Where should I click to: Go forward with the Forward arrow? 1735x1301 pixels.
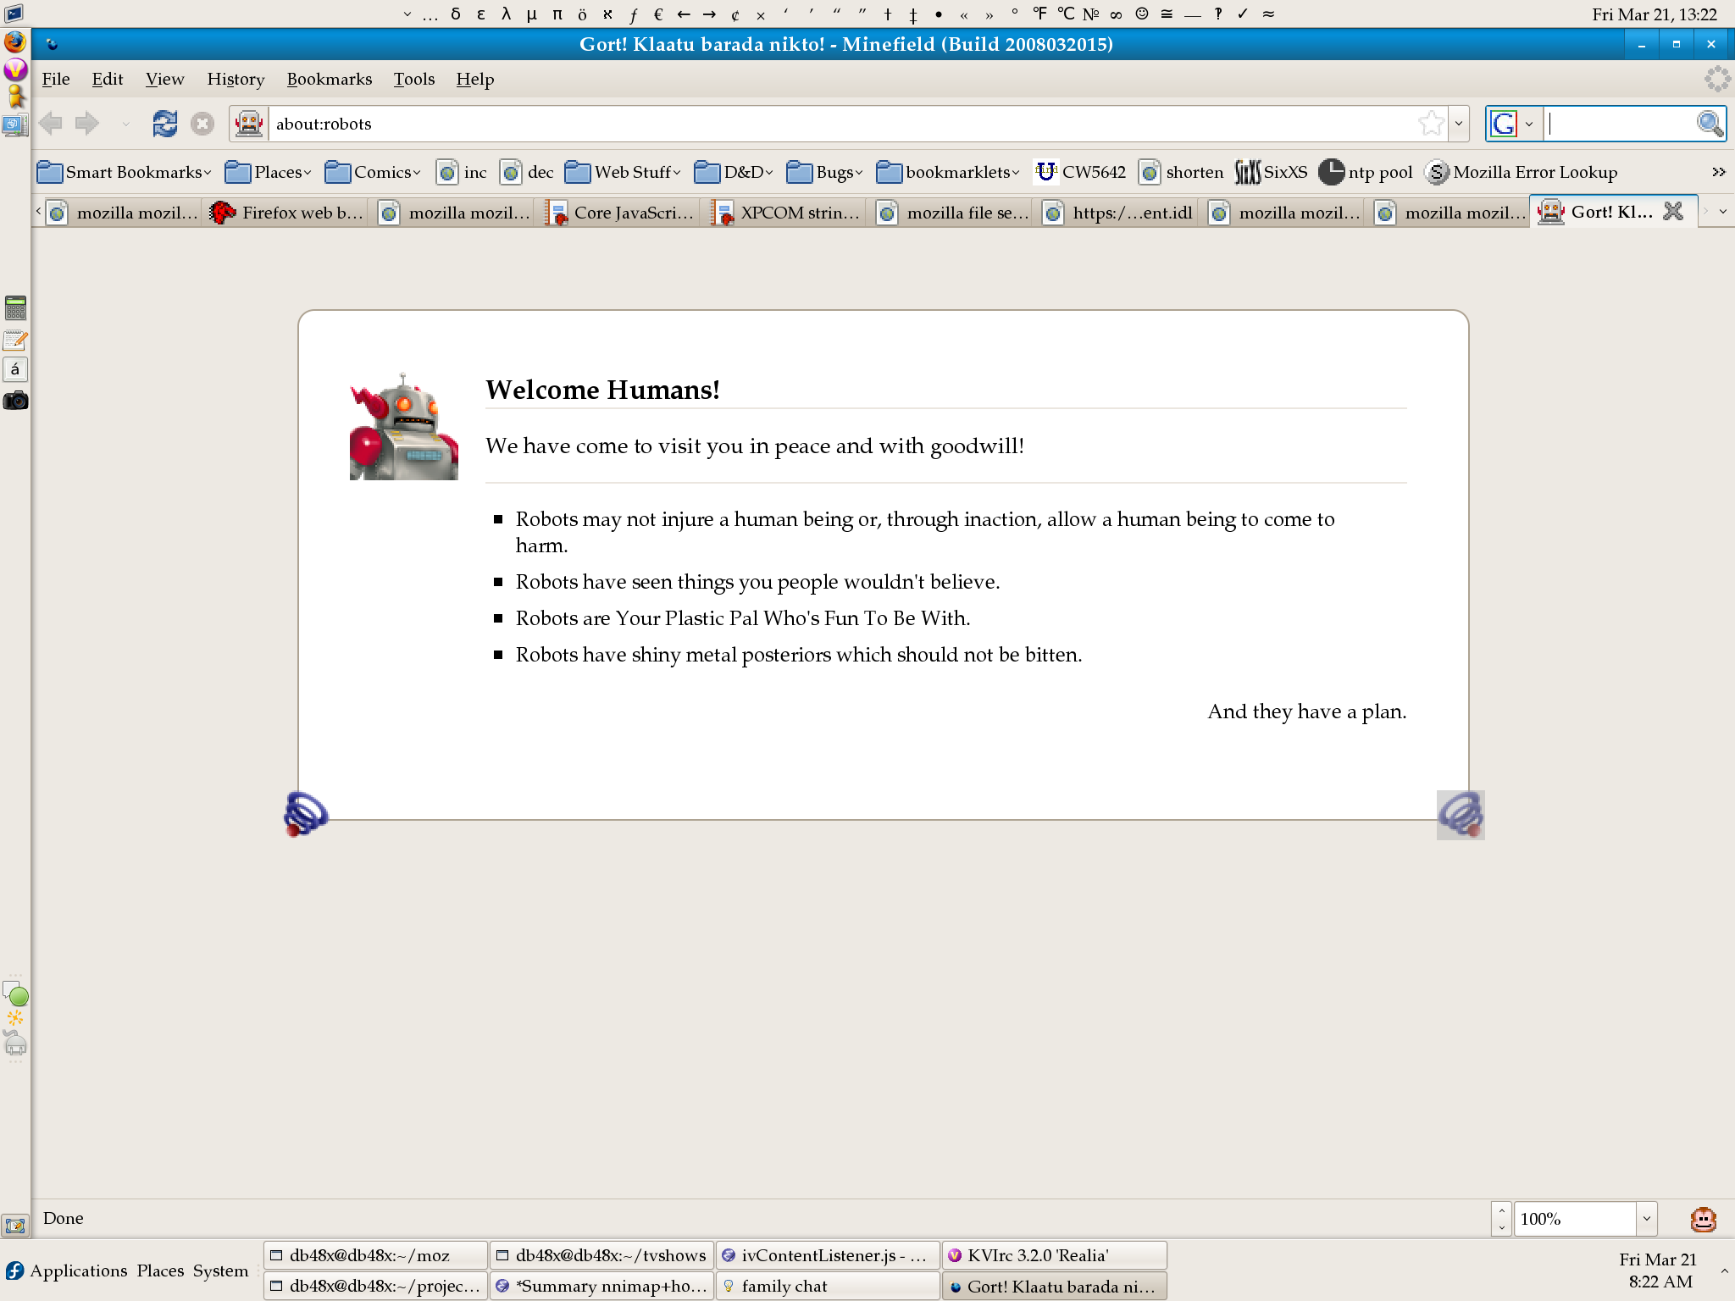(87, 124)
